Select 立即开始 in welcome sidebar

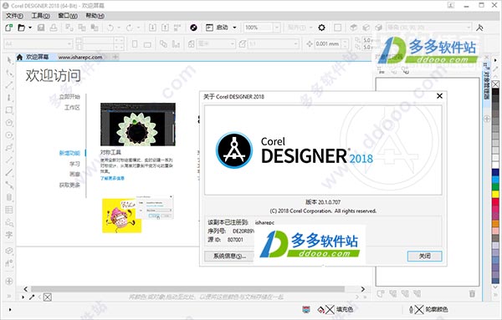click(x=69, y=97)
